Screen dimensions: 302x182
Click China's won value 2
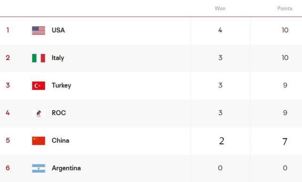tap(221, 141)
